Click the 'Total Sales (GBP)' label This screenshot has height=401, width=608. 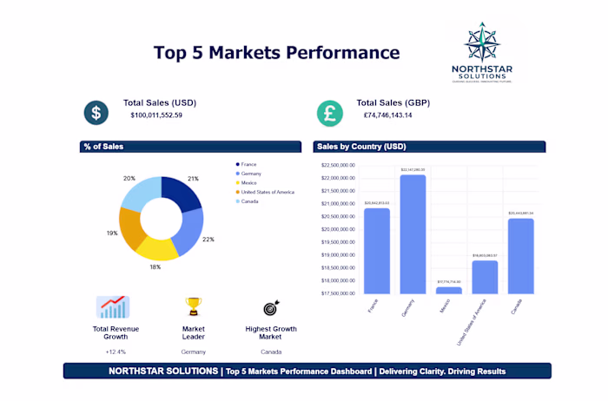393,102
